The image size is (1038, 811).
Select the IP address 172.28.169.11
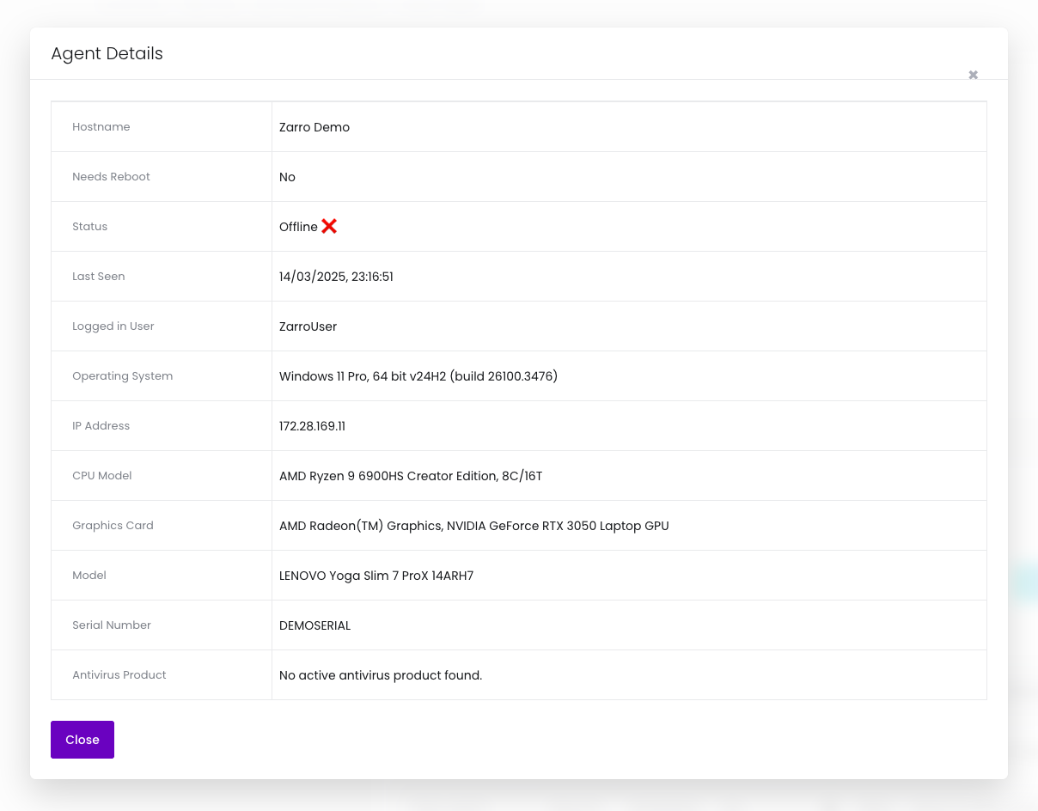coord(312,426)
